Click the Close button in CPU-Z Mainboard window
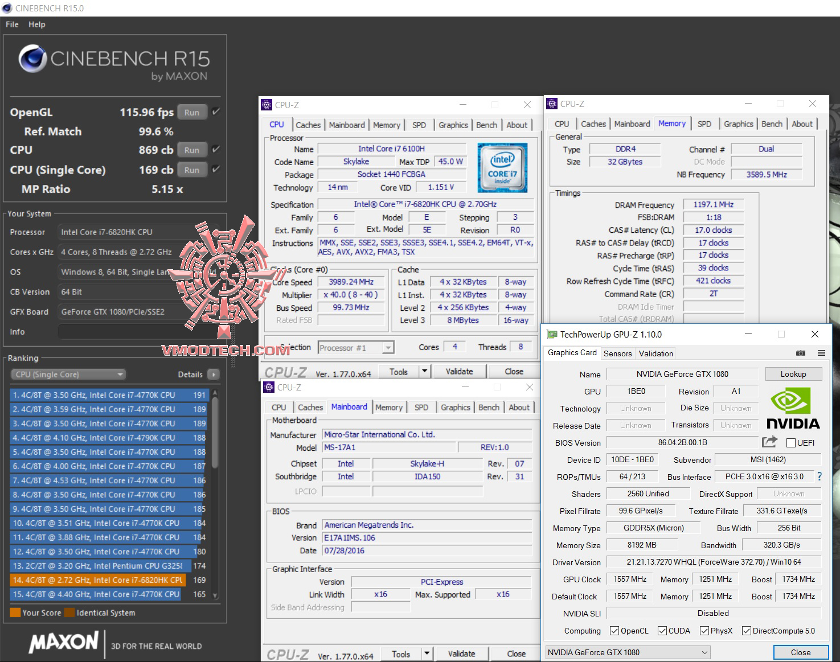840x662 pixels. (516, 654)
